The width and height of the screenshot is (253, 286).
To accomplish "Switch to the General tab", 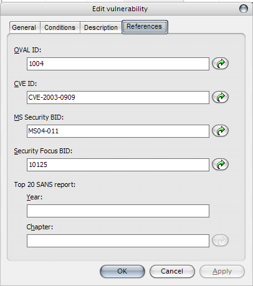I will (x=24, y=27).
